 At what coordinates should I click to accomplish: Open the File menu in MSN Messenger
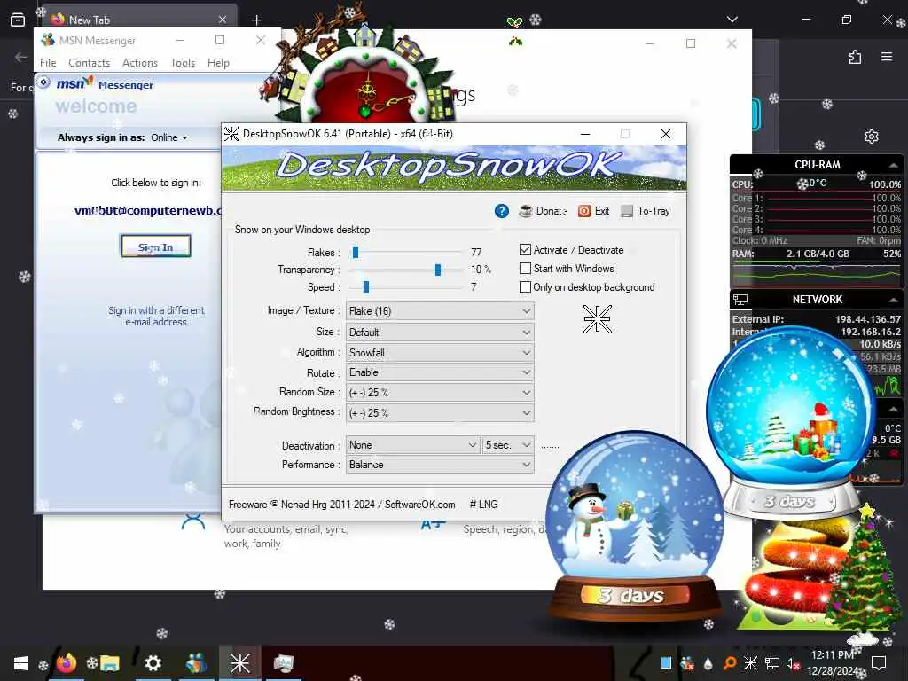(x=48, y=63)
